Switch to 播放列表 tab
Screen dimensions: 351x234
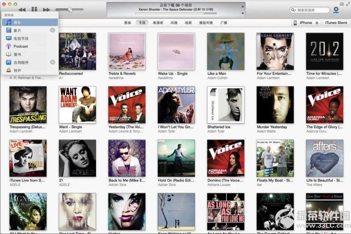(206, 23)
